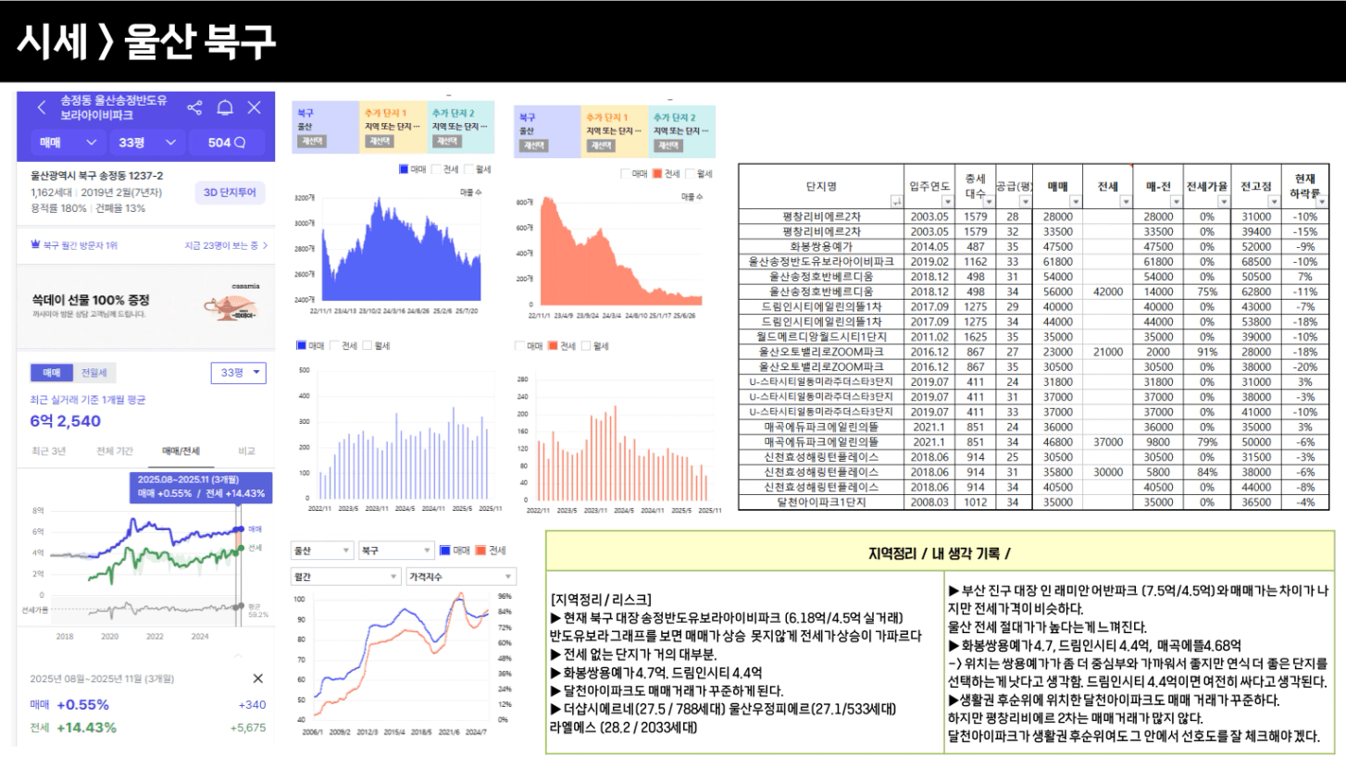The height and width of the screenshot is (757, 1346).
Task: Expand the 33평 dropdown in the purple header
Action: (x=147, y=143)
